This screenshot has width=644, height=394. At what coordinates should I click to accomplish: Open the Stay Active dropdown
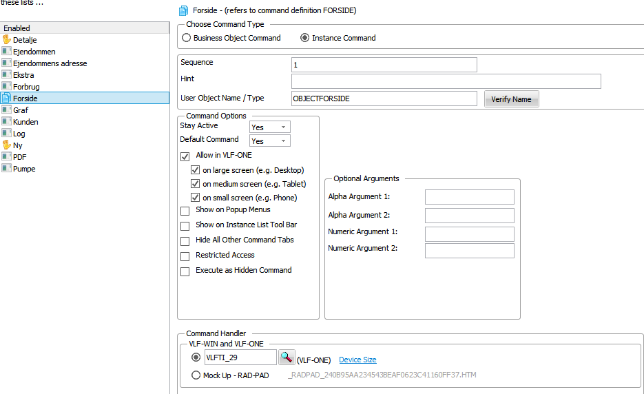[x=270, y=127]
